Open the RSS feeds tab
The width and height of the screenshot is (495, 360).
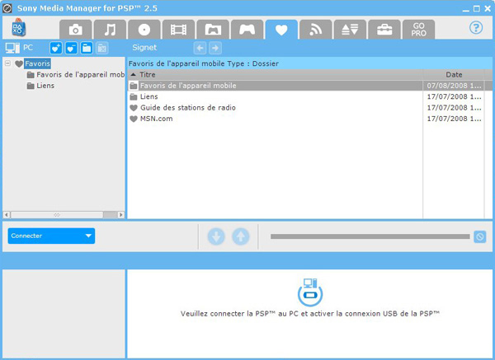[316, 30]
